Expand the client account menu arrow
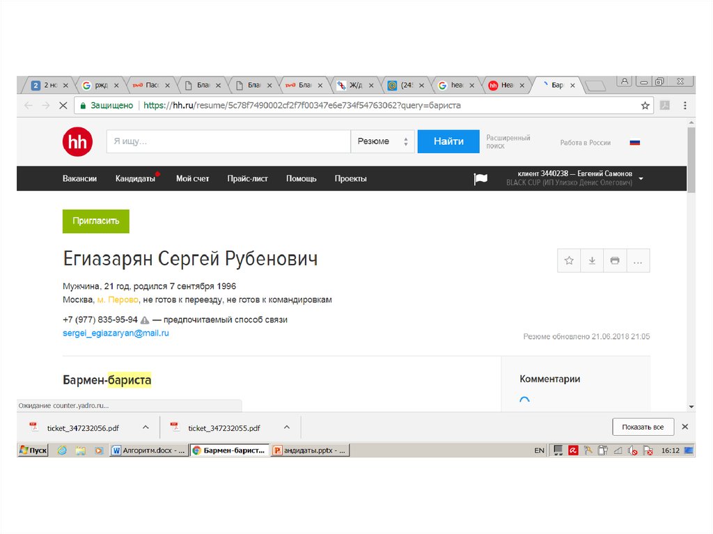 pyautogui.click(x=641, y=178)
